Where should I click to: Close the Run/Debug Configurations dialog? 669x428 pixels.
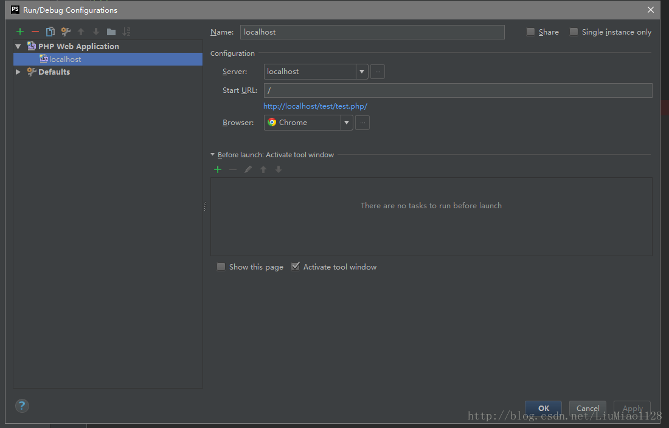[650, 9]
